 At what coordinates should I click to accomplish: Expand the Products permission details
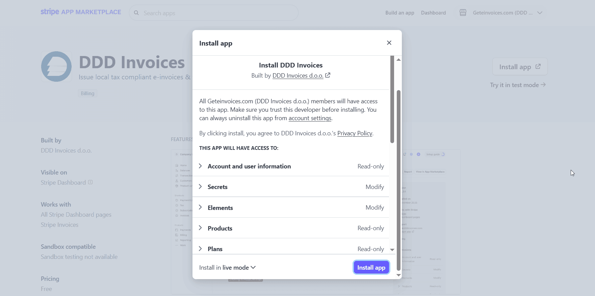200,228
